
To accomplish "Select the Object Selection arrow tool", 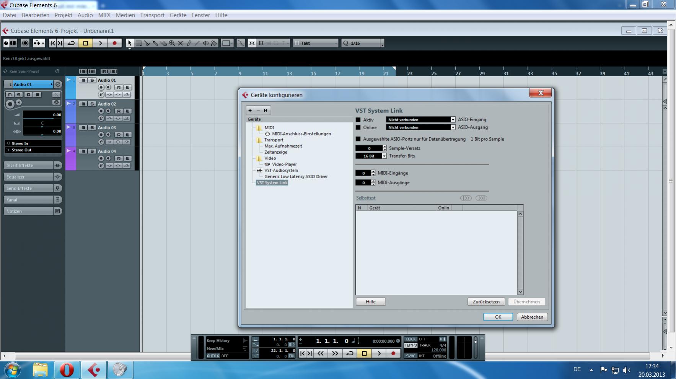I will [130, 43].
